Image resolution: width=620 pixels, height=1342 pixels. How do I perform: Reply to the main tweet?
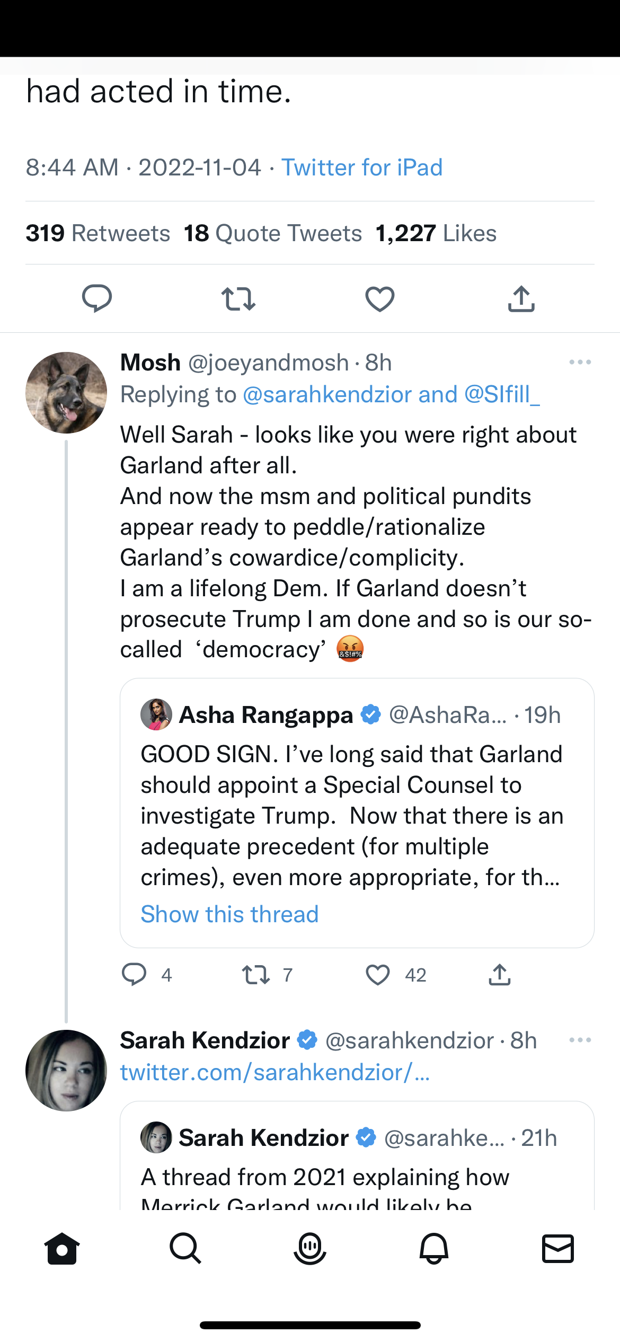pos(97,298)
